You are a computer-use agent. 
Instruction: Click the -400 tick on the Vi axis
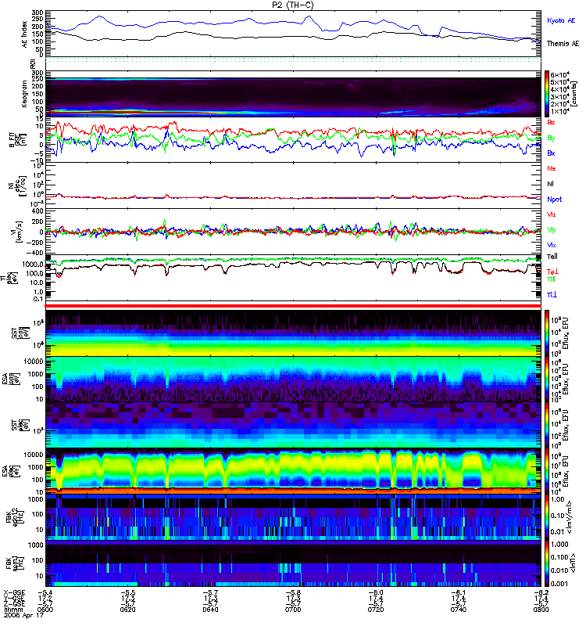(x=35, y=253)
